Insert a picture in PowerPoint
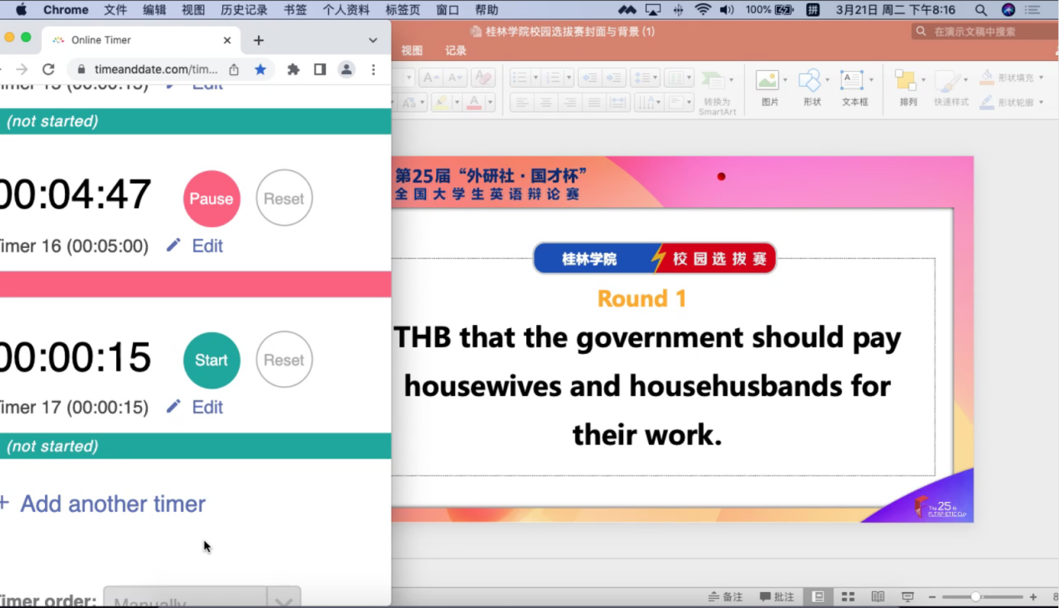This screenshot has width=1059, height=608. click(x=768, y=87)
